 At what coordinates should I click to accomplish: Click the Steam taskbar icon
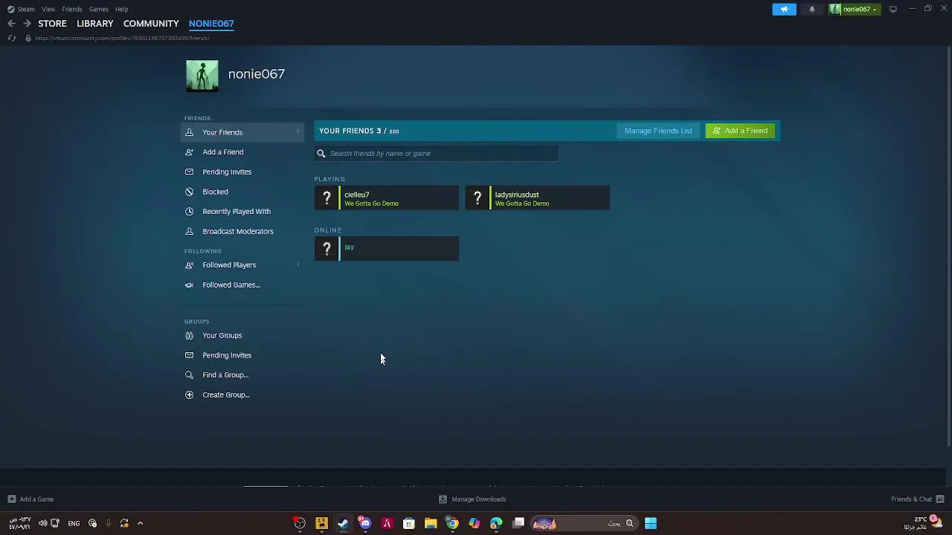point(343,524)
